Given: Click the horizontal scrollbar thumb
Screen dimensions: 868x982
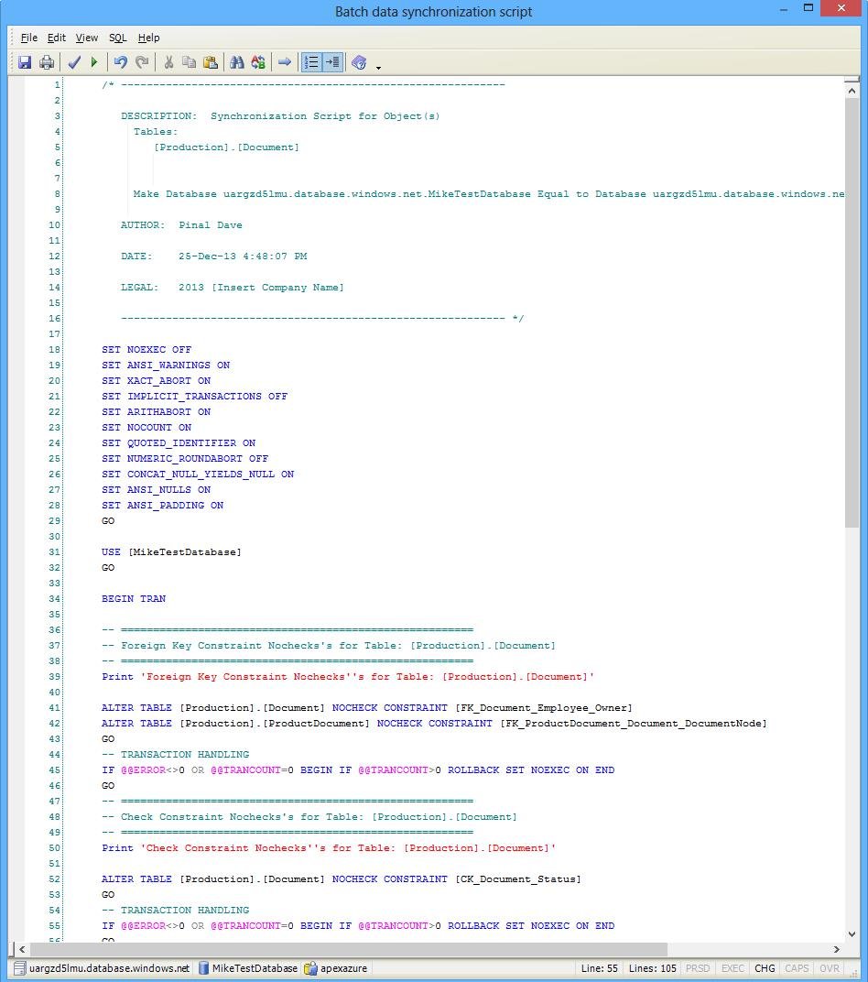Looking at the screenshot, I should [349, 949].
